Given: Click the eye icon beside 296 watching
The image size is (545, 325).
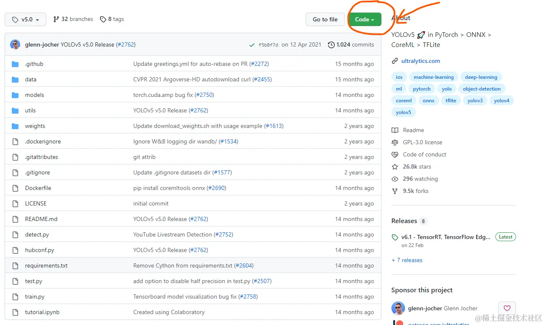Looking at the screenshot, I should coord(395,179).
